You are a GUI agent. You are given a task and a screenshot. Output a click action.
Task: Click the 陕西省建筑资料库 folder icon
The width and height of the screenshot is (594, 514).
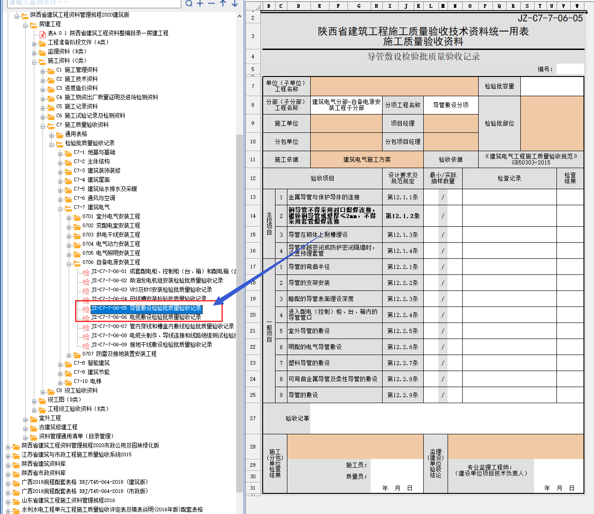click(x=16, y=464)
